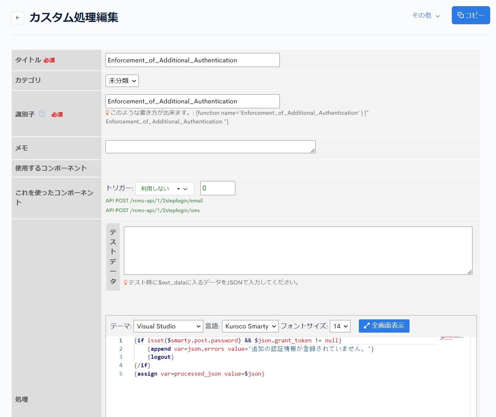Open the フォントサイズ dropdown showing 14
Screen dimensions: 496x417
tap(340, 326)
